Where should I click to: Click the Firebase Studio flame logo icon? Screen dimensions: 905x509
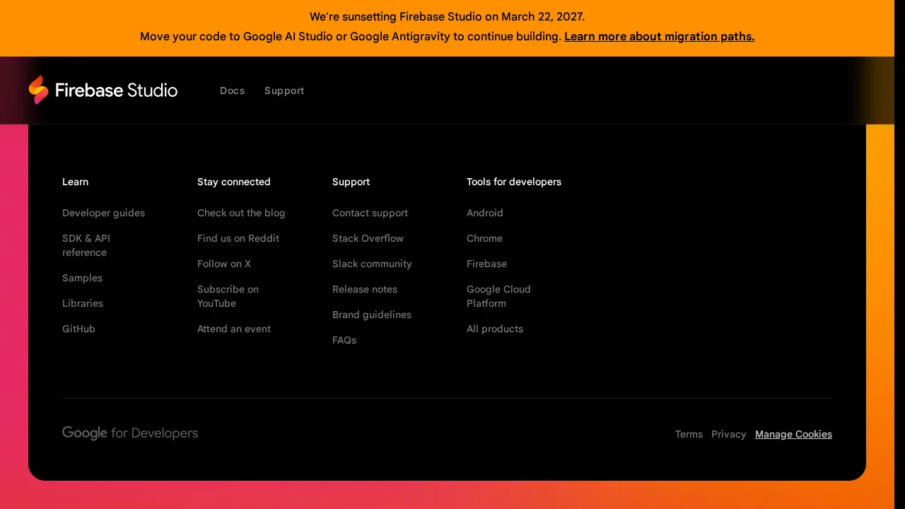(39, 90)
